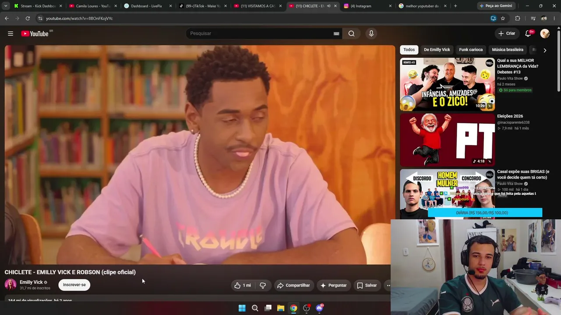Select the 'De Emilly Vick' filter chip
561x315 pixels.
(437, 50)
